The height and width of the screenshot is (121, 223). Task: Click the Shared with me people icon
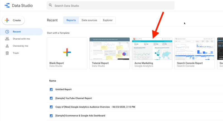point(7,39)
